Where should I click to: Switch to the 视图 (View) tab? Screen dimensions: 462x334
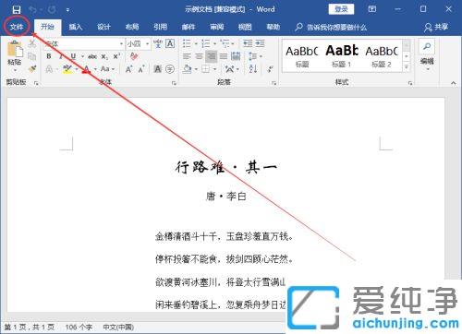point(245,27)
